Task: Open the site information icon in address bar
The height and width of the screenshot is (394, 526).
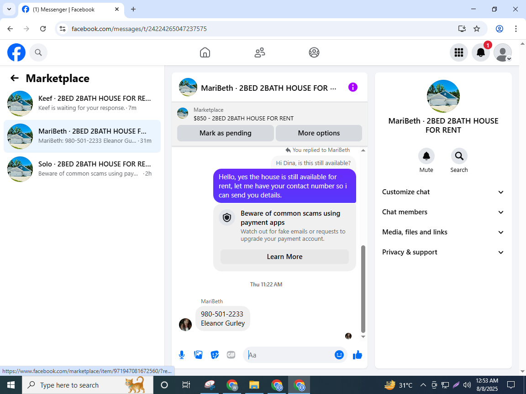Action: (63, 29)
